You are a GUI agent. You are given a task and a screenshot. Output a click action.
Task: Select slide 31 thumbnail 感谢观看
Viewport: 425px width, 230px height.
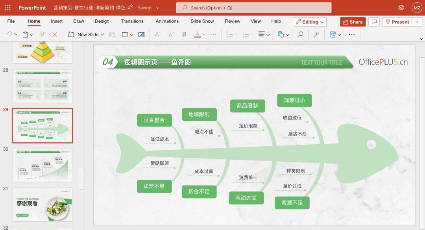(x=42, y=204)
